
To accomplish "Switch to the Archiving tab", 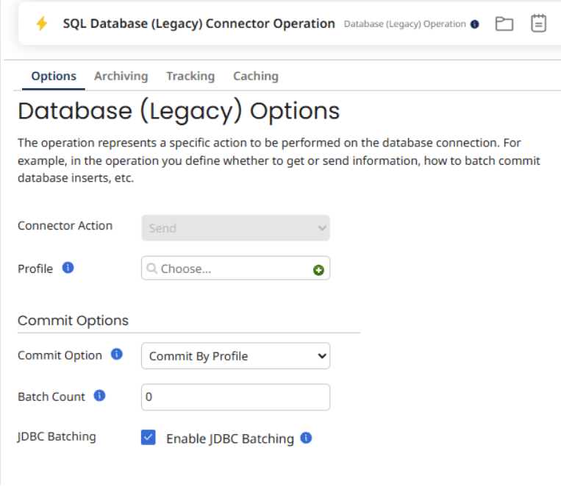I will tap(121, 76).
